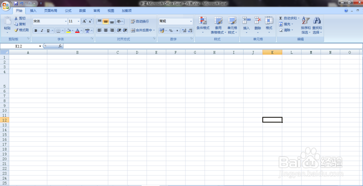Image resolution: width=363 pixels, height=186 pixels.
Task: Switch to the 页面布局 ribbon tab
Action: (x=51, y=11)
